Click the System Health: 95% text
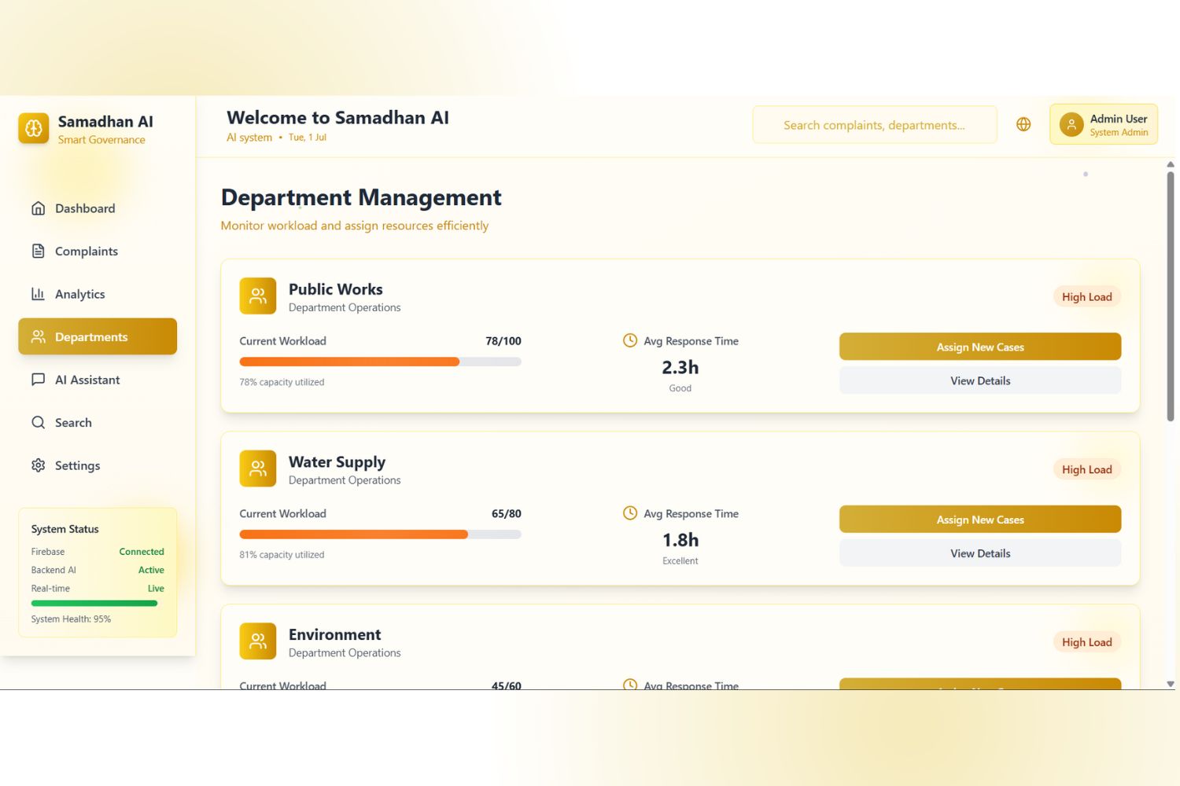The height and width of the screenshot is (786, 1180). [x=71, y=619]
